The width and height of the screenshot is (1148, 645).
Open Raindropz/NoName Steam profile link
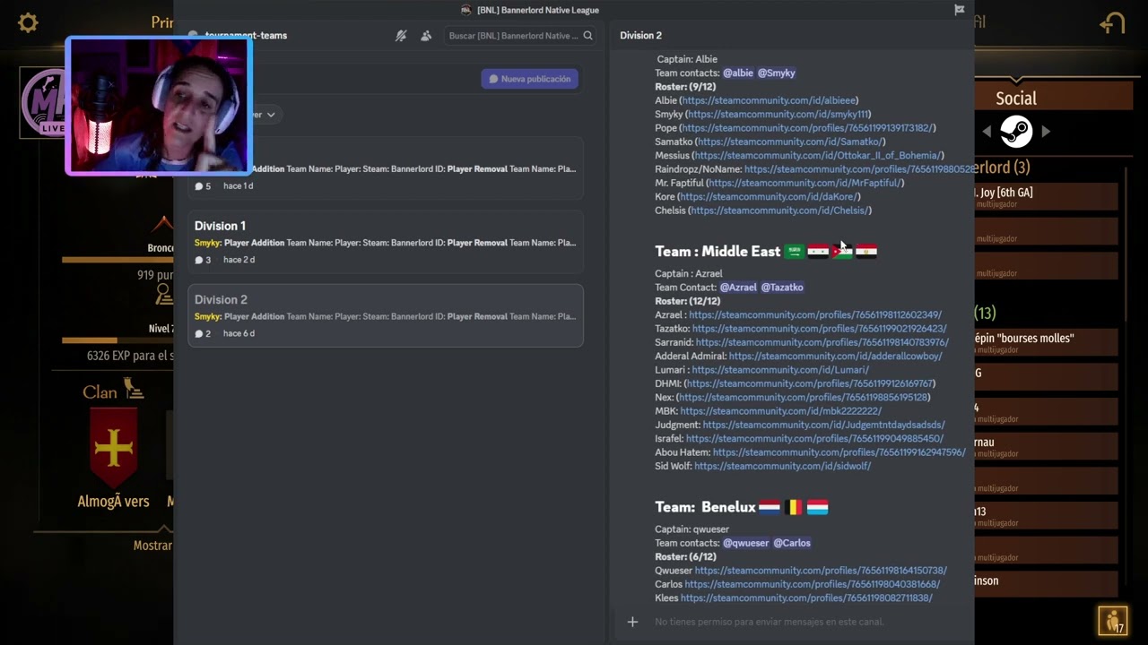[859, 169]
